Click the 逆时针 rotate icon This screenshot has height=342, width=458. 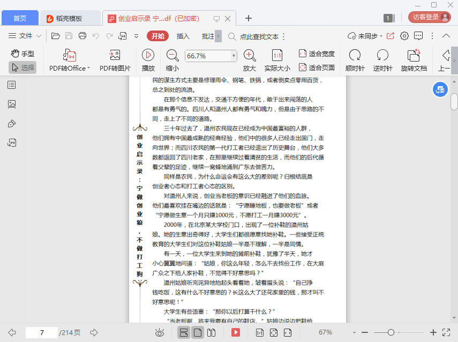(382, 56)
